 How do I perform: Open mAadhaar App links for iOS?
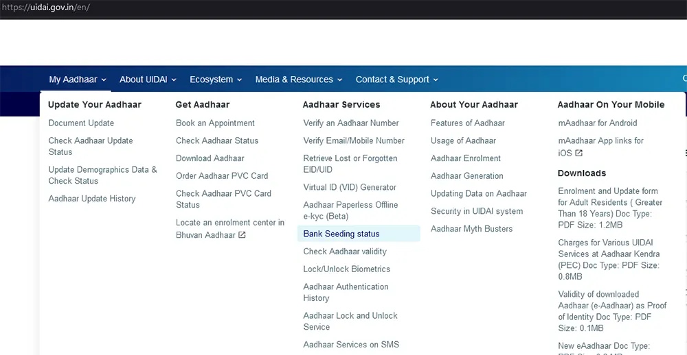click(x=600, y=147)
